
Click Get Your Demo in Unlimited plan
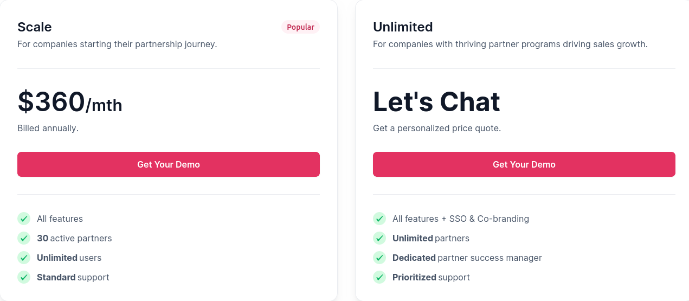[524, 164]
